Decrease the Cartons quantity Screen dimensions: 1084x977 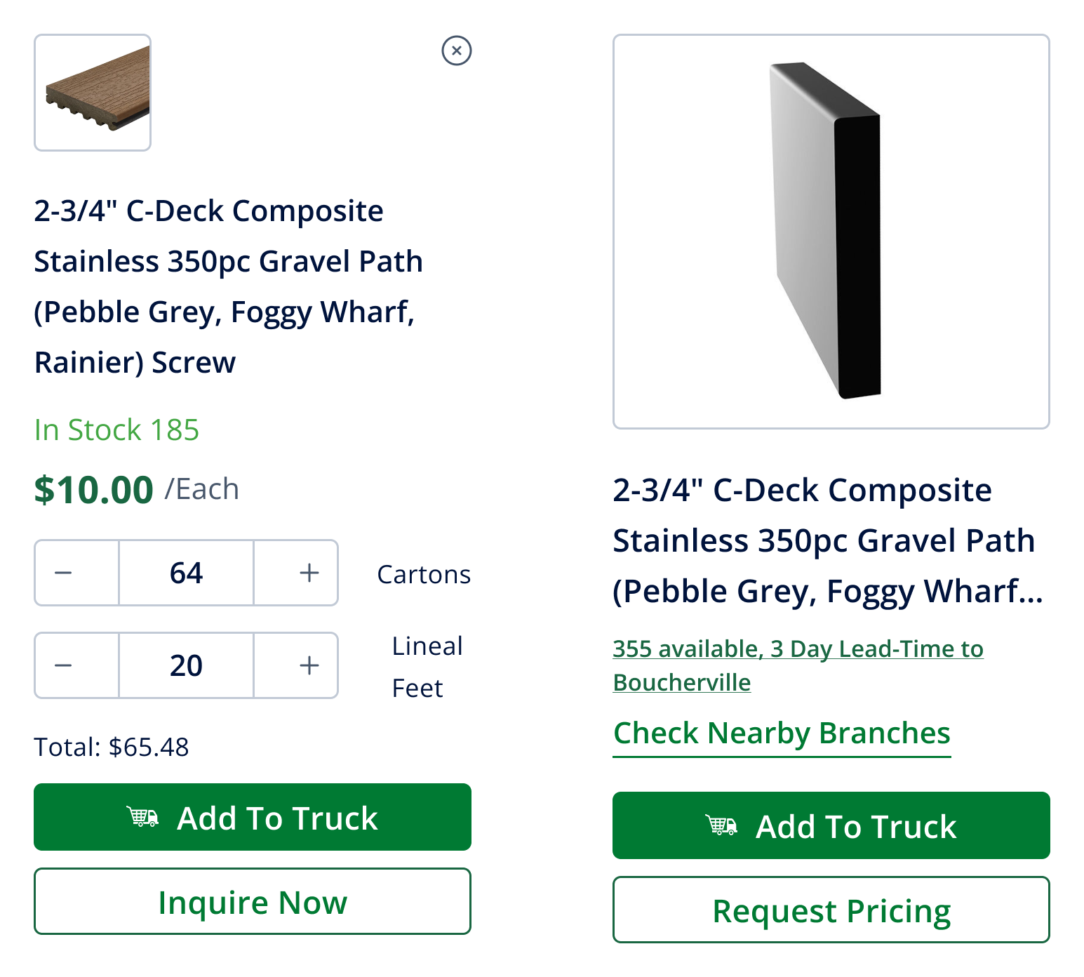[x=63, y=573]
